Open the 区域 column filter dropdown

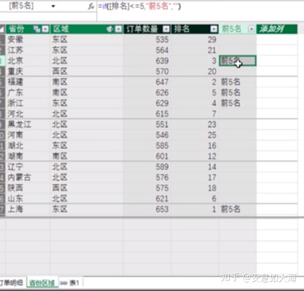point(118,29)
